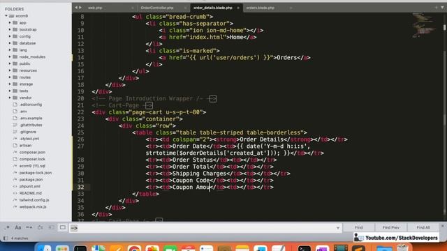Click the editor vertical scrollbar handle
This screenshot has width=447, height=251.
tap(444, 27)
